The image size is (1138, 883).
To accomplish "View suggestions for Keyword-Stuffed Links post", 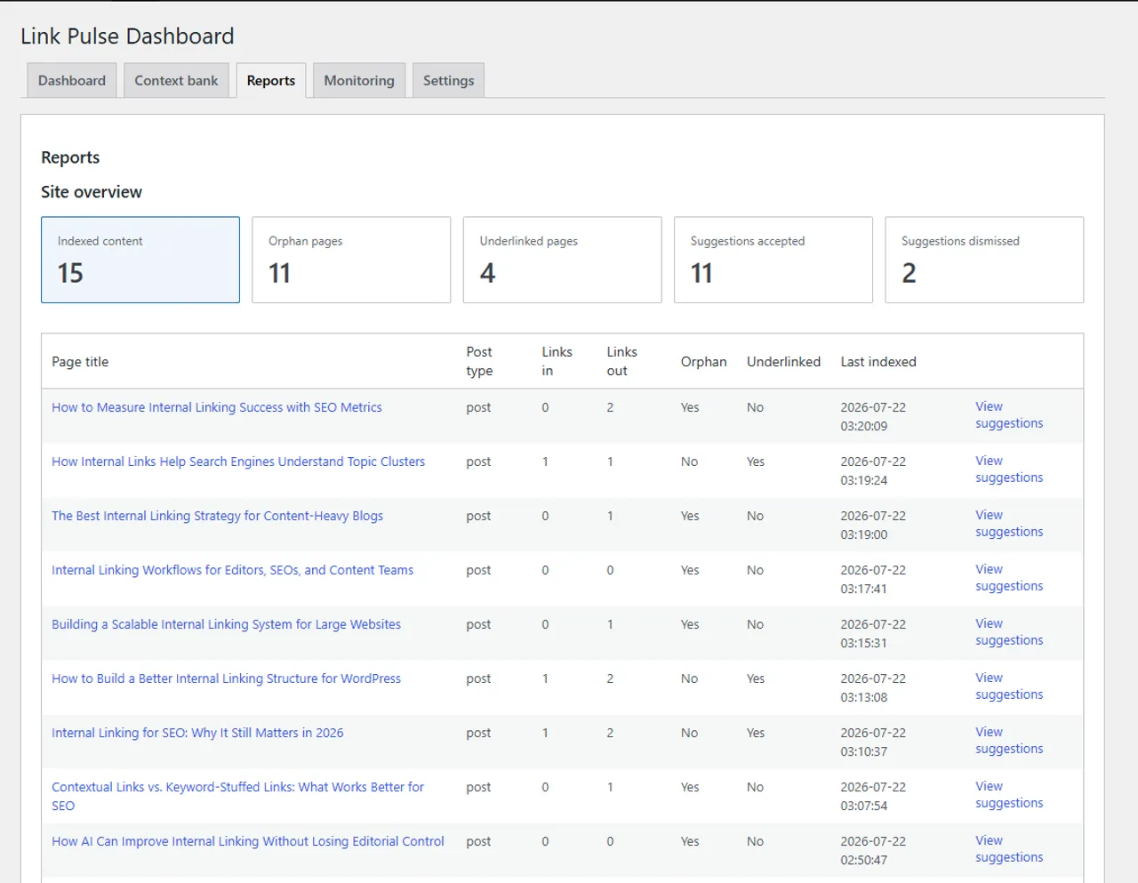I will [x=1009, y=795].
